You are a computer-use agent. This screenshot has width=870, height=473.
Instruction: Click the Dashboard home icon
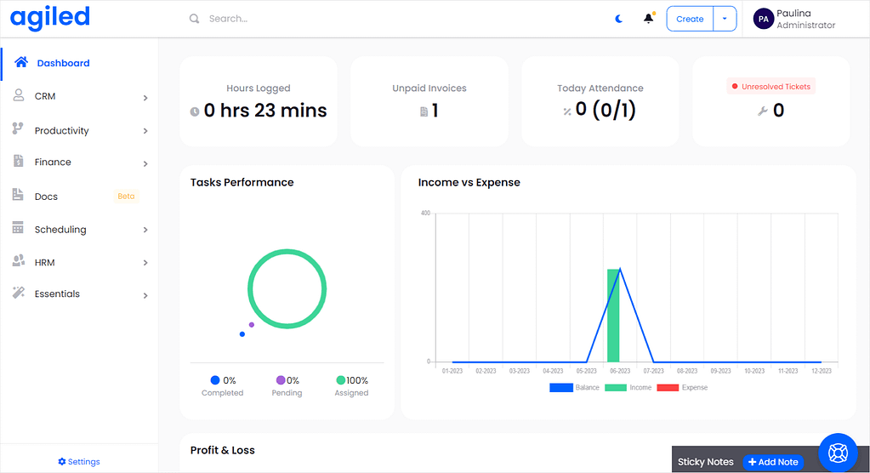(21, 62)
